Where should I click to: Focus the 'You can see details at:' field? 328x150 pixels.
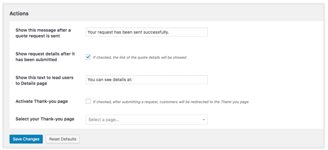pyautogui.click(x=147, y=80)
